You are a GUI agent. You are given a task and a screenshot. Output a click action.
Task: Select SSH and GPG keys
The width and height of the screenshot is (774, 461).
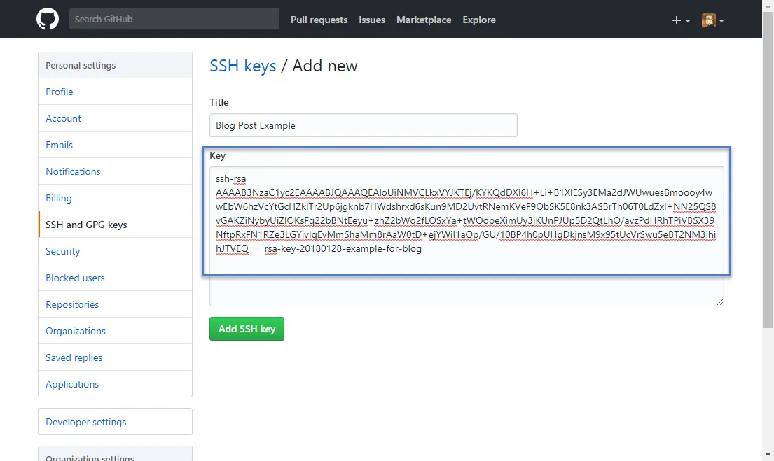[x=115, y=225]
